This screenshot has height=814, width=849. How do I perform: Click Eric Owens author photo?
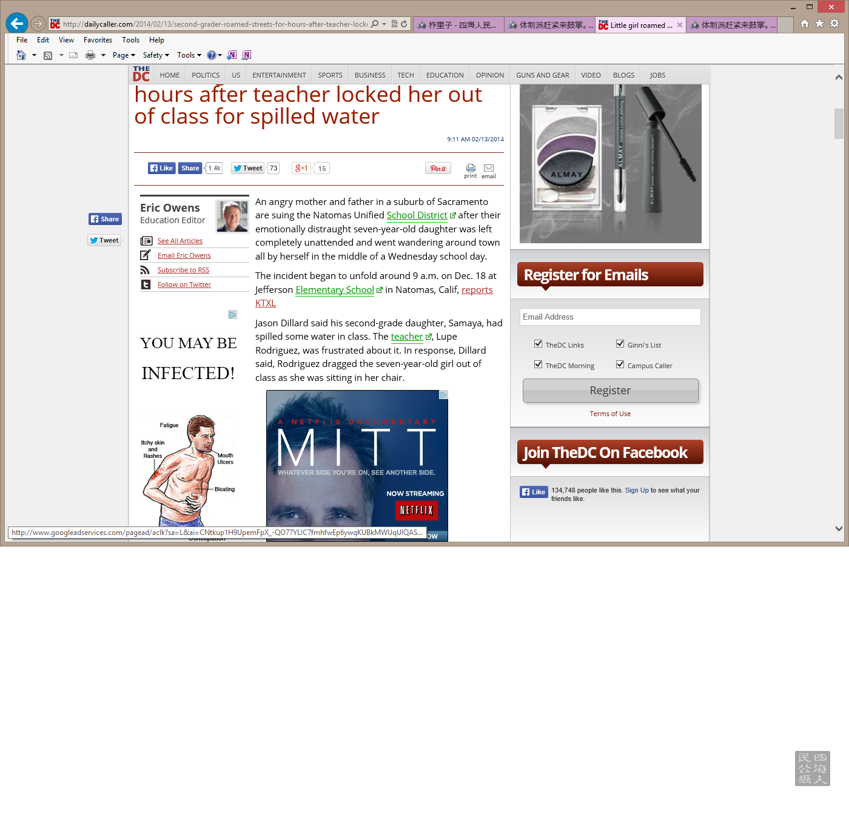232,217
